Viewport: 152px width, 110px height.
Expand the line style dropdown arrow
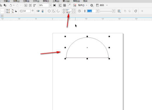tap(114, 11)
